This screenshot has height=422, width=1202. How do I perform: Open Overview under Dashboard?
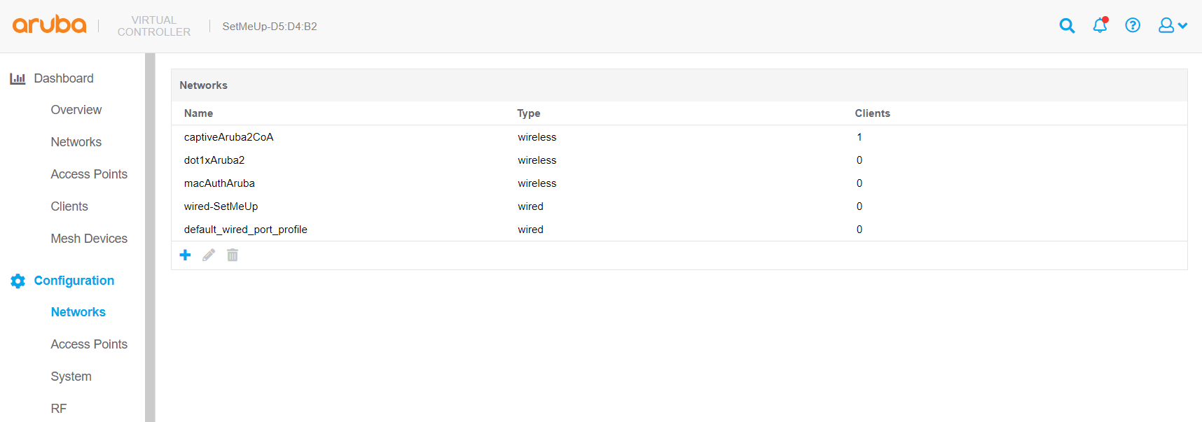coord(76,110)
